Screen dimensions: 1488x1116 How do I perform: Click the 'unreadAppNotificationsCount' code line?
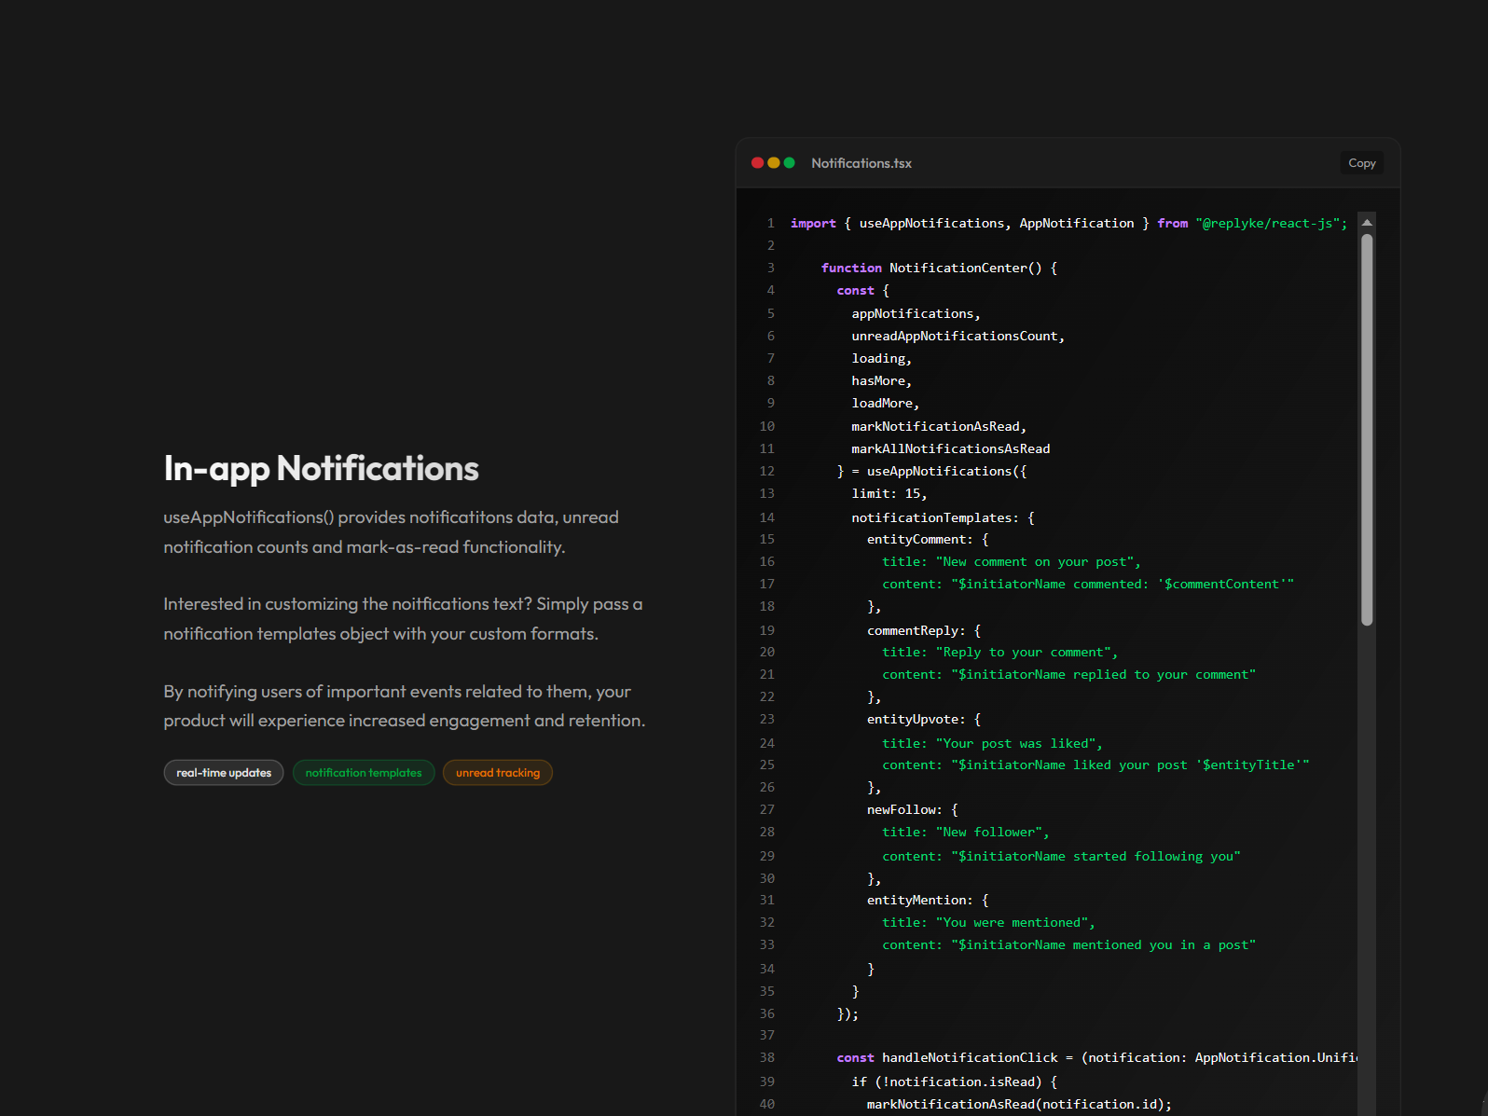coord(957,337)
